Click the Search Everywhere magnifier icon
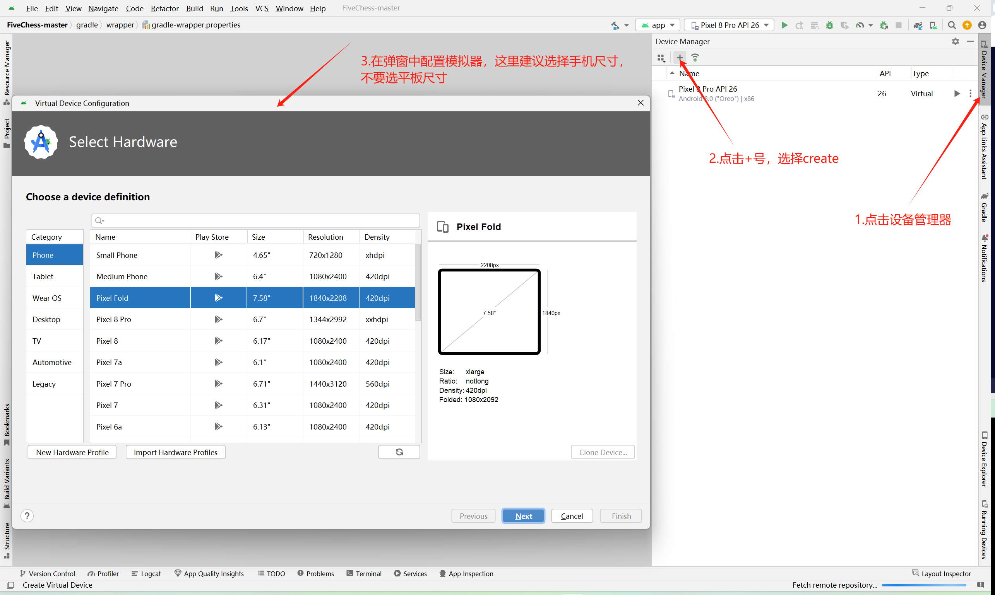 point(952,25)
